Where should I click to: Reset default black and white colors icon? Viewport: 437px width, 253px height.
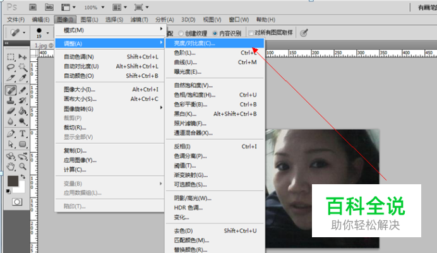(8, 192)
